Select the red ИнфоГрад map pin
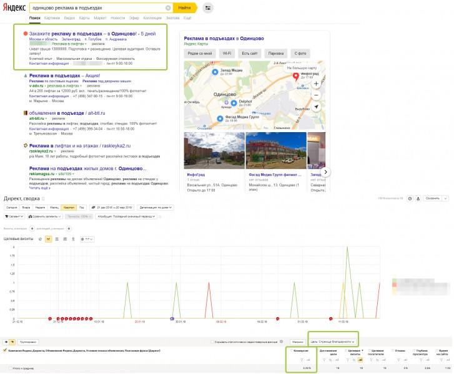 pyautogui.click(x=295, y=76)
